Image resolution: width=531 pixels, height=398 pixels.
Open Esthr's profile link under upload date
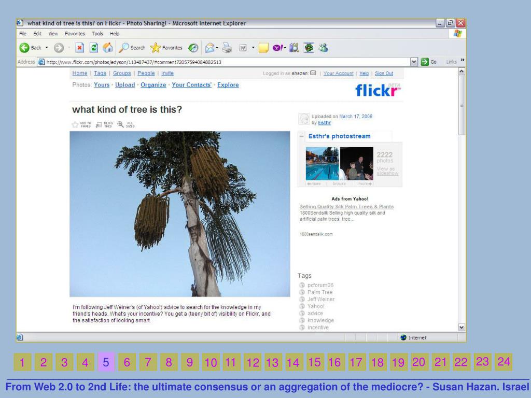pos(325,122)
